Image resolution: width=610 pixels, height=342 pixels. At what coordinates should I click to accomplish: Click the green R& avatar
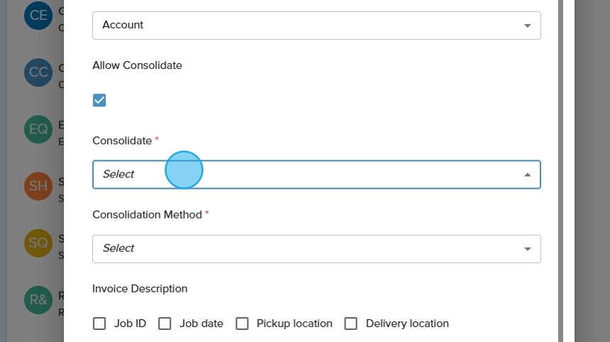(38, 299)
